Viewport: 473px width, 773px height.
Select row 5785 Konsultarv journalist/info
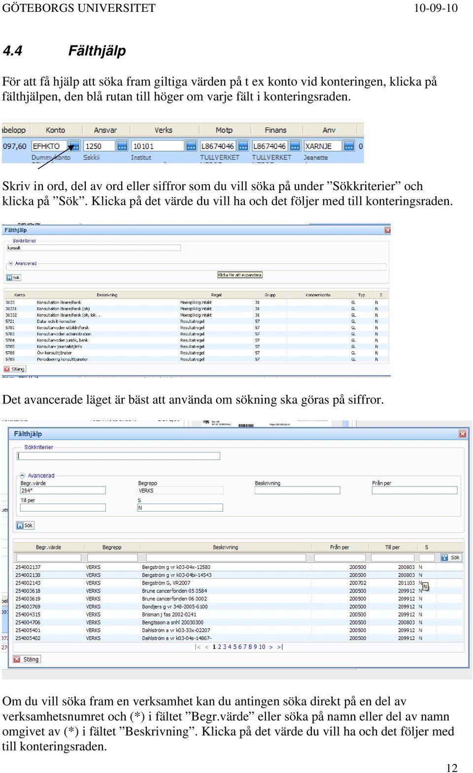point(196,347)
